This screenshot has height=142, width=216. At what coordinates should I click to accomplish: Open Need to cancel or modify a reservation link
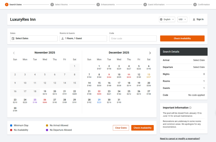(x=180, y=138)
